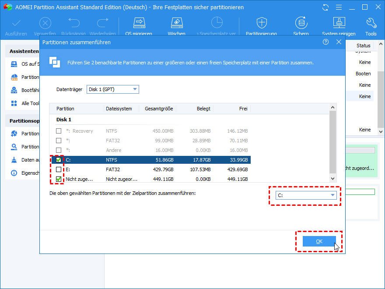Open the Datenträger Disk 1 (GPT) dropdown
Screen dimensions: 385x289
[113, 89]
